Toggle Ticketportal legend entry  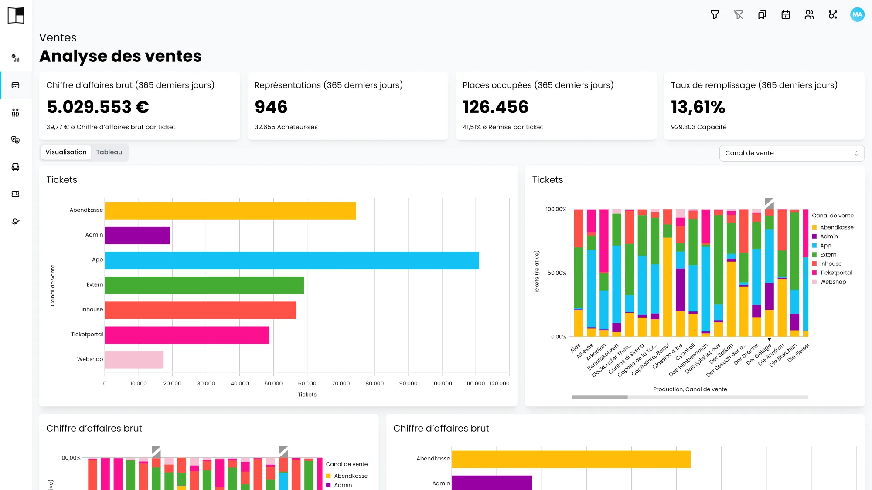click(831, 273)
